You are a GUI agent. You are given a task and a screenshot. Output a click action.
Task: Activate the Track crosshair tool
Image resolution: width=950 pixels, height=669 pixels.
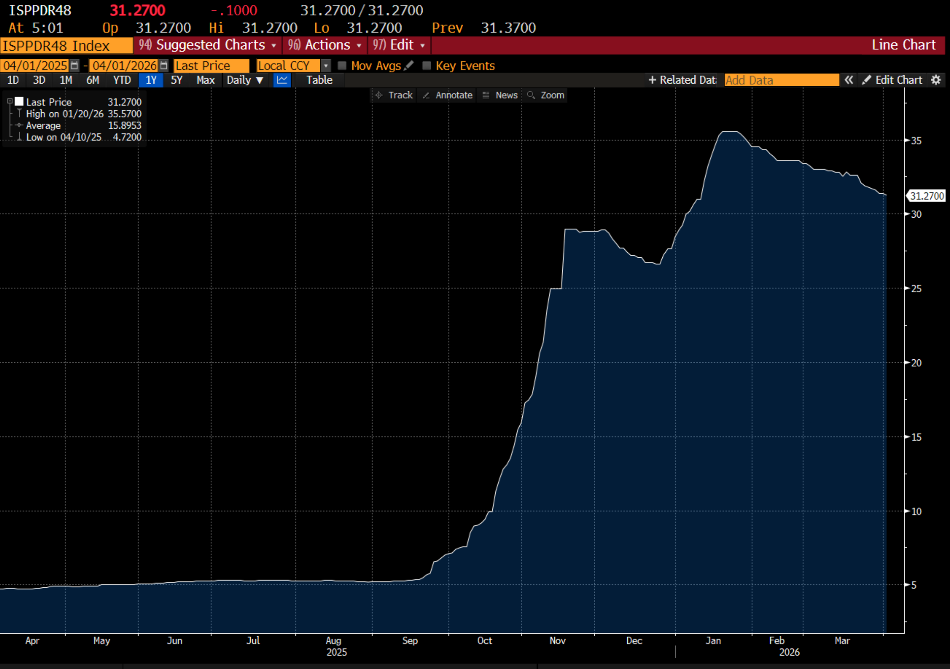pyautogui.click(x=394, y=95)
